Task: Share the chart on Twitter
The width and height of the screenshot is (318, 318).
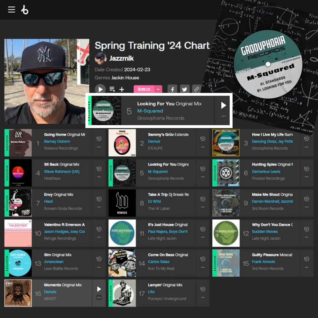Action: [x=184, y=89]
